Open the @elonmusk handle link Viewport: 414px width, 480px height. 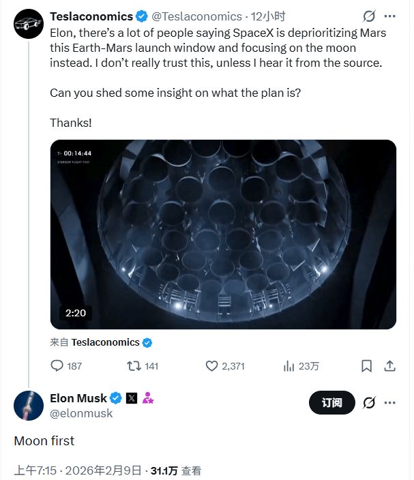coord(81,413)
